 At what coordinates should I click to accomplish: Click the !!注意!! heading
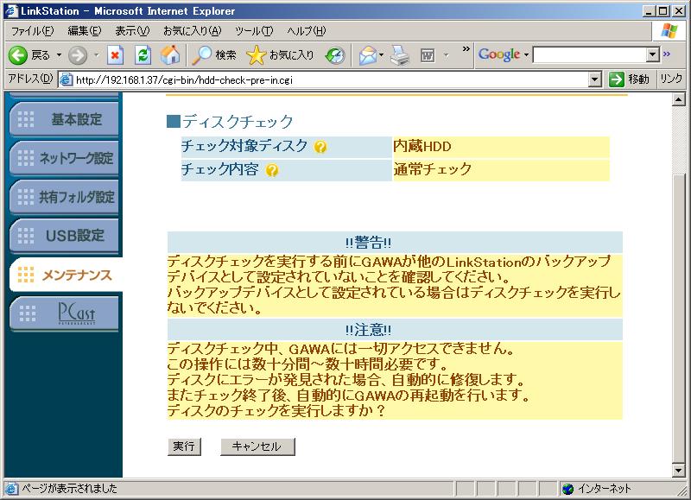368,330
